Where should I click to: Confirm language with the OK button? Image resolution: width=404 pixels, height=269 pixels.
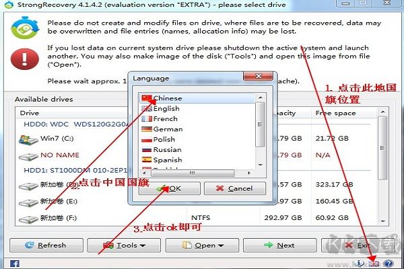pos(170,188)
